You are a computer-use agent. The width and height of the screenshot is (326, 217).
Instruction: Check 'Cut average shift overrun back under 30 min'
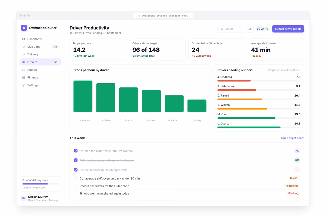pos(76,178)
